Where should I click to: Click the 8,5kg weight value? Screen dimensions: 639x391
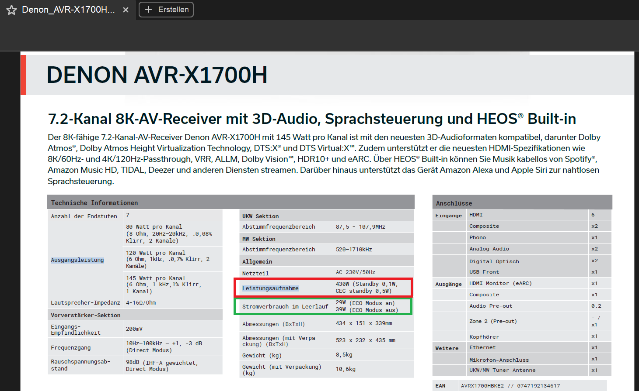[x=344, y=355]
